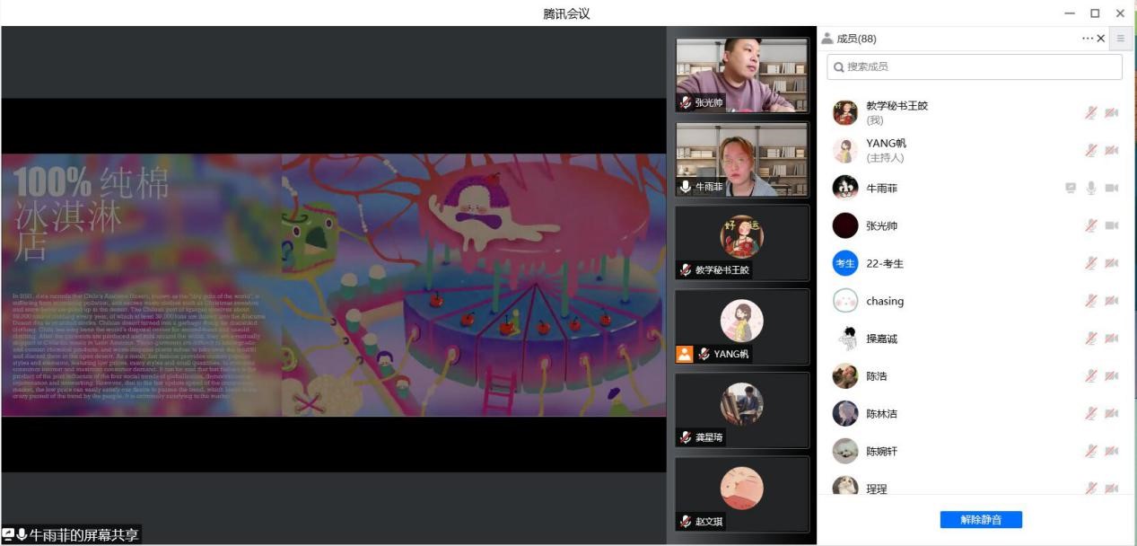1137x546 pixels.
Task: Select 操嘉诚 in the member list
Action: (x=881, y=339)
